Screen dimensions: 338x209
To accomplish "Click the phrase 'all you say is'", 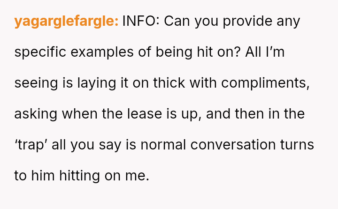I will (92, 145).
